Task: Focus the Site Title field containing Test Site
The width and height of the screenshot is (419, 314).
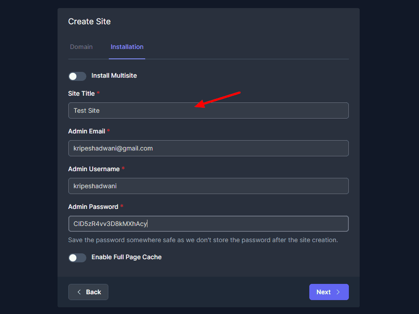Action: 208,111
